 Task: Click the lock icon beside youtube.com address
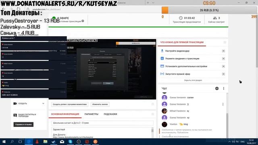[28, 9]
